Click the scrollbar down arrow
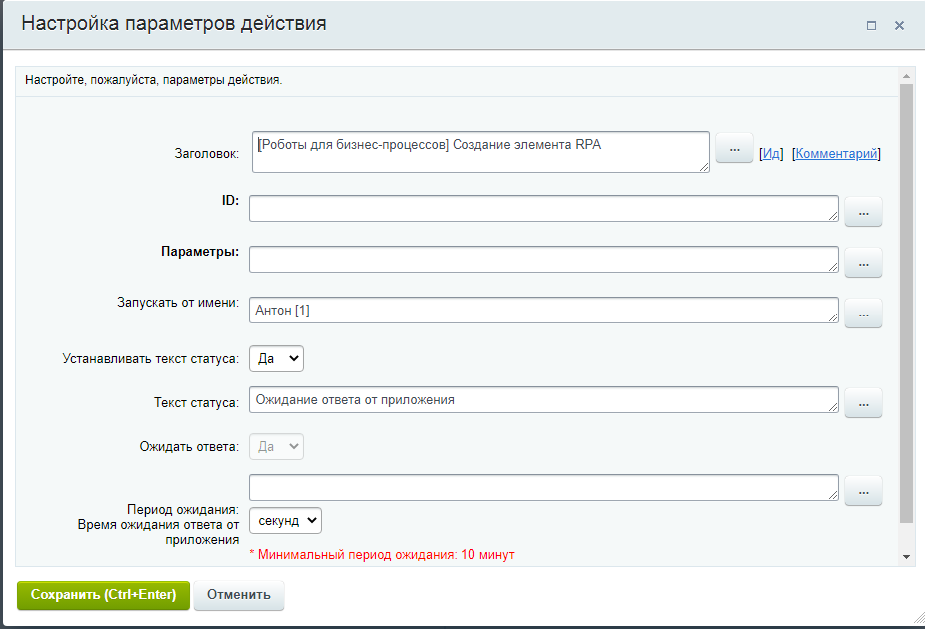 pos(906,556)
